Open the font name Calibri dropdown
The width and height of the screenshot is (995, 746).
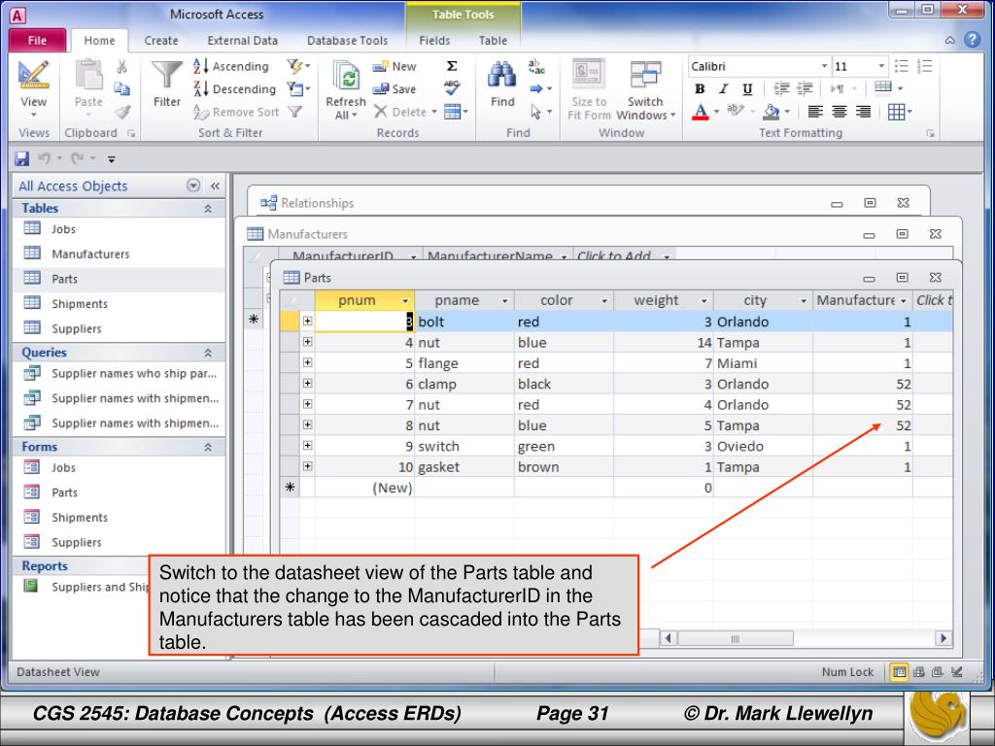[824, 66]
